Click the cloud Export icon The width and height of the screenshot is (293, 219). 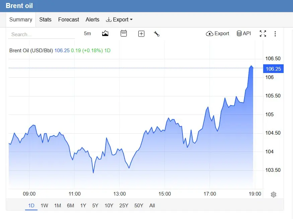point(217,33)
